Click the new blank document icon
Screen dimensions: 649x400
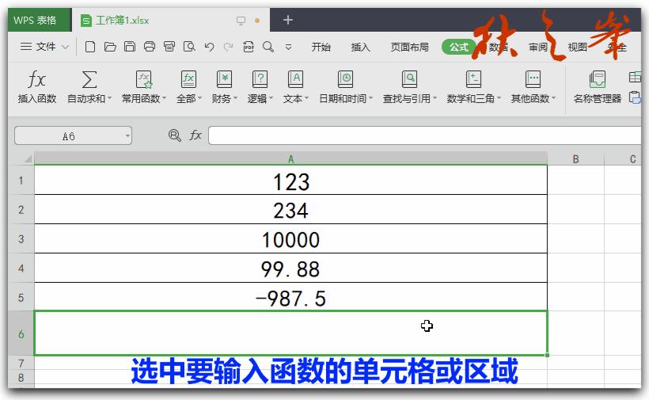click(89, 47)
